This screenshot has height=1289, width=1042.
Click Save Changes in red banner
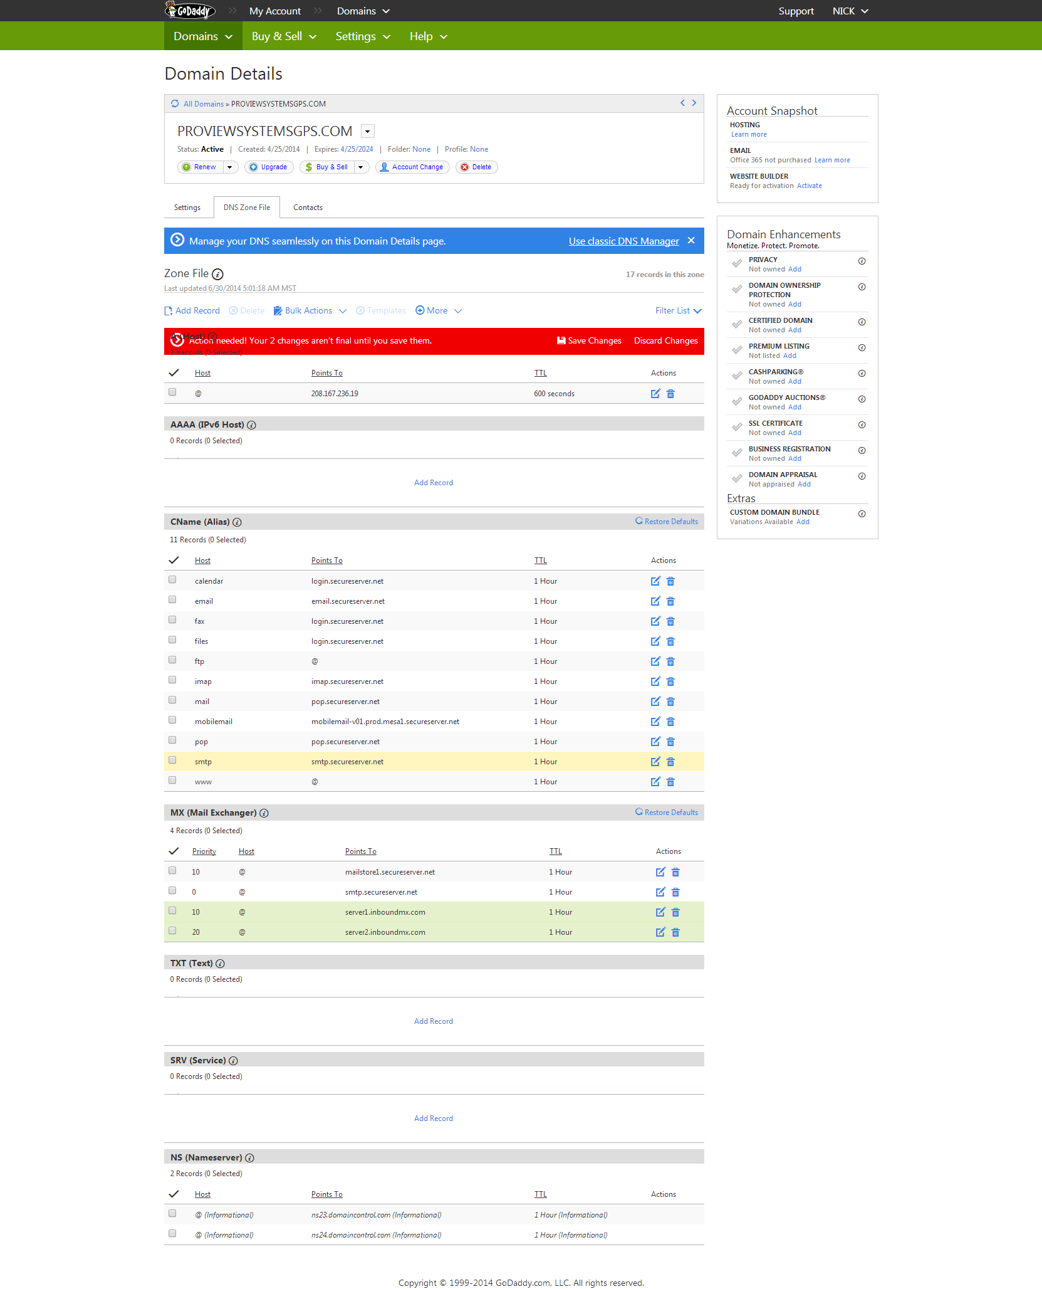(x=589, y=341)
